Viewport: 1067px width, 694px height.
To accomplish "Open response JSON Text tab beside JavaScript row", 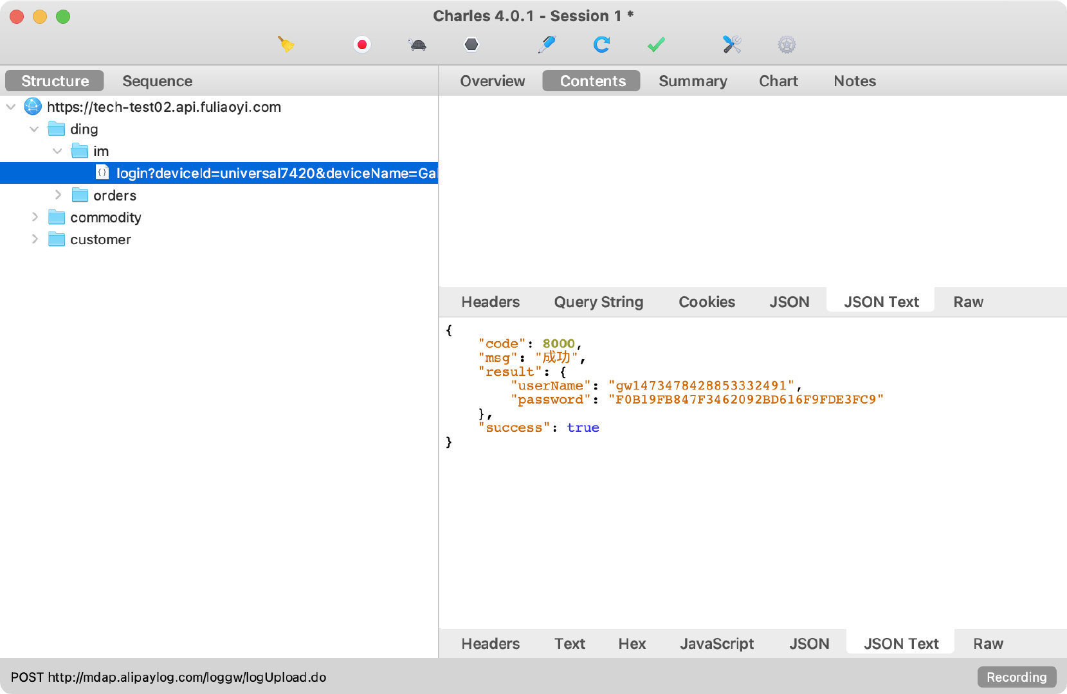I will click(x=901, y=644).
